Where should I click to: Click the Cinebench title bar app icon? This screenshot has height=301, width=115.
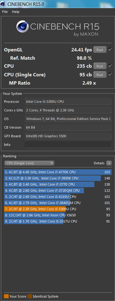(3, 4)
